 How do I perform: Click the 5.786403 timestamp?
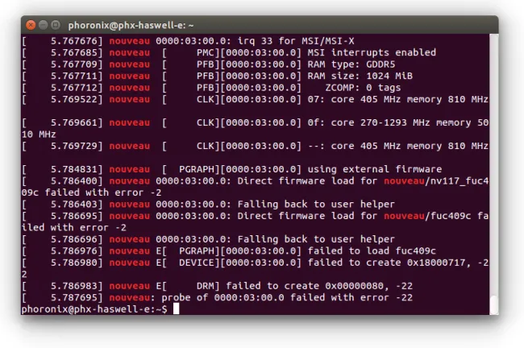coord(73,204)
